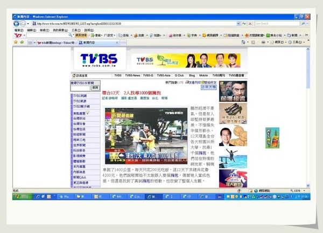The width and height of the screenshot is (323, 233).
Task: Click the browser Forward arrow button
Action: pyautogui.click(x=23, y=24)
